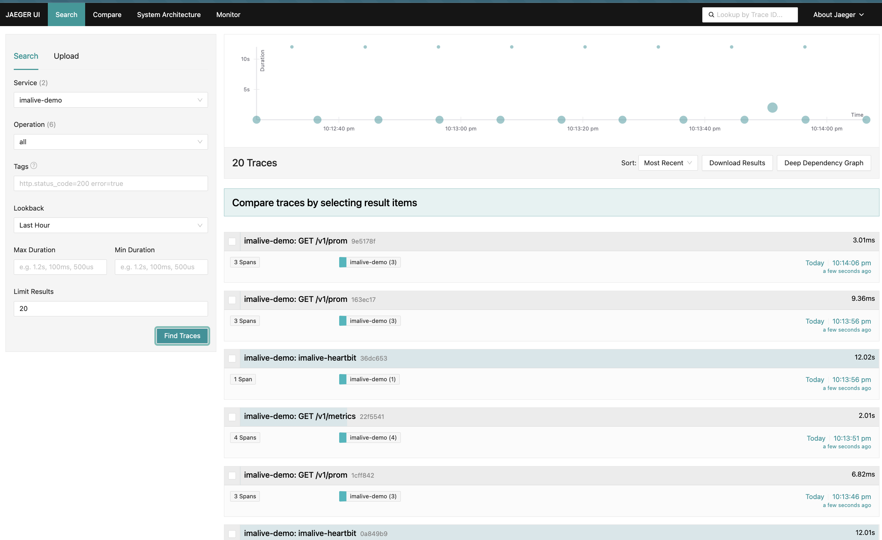882x540 pixels.
Task: Go to the Compare page
Action: pos(107,15)
